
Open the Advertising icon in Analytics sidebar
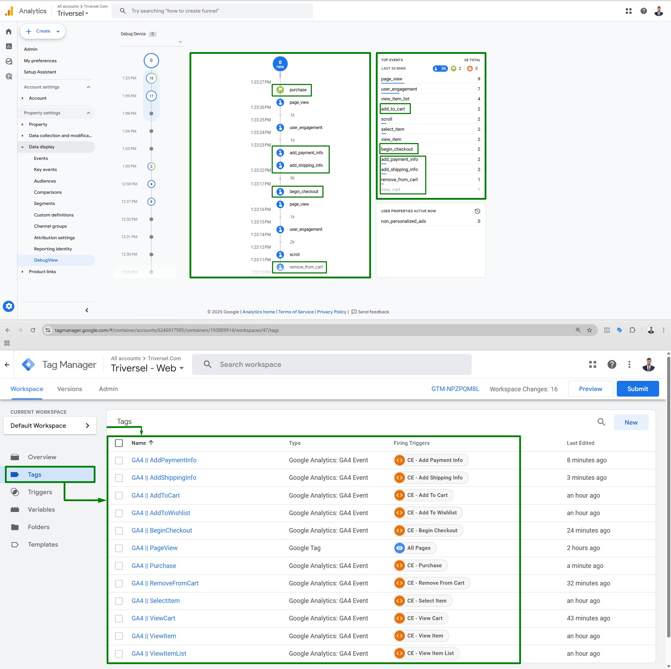pyautogui.click(x=9, y=77)
